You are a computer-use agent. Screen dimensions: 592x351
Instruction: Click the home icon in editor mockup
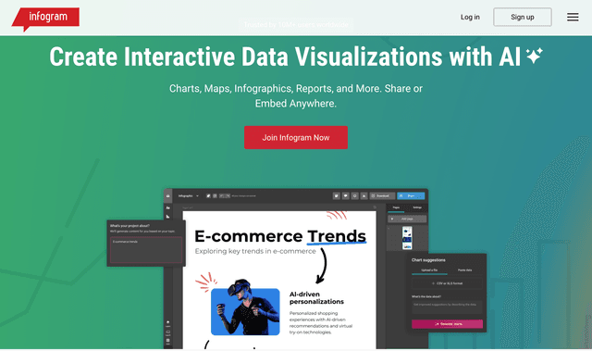pyautogui.click(x=168, y=195)
